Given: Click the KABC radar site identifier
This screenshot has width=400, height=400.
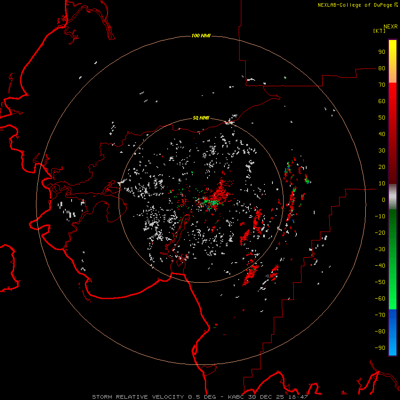Looking at the screenshot, I should [236, 397].
